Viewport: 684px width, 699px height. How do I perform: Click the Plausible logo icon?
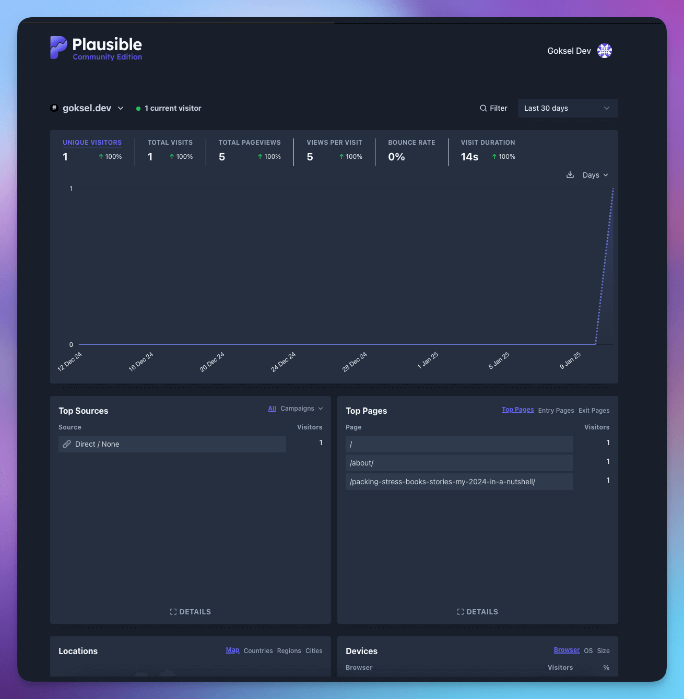click(x=58, y=48)
